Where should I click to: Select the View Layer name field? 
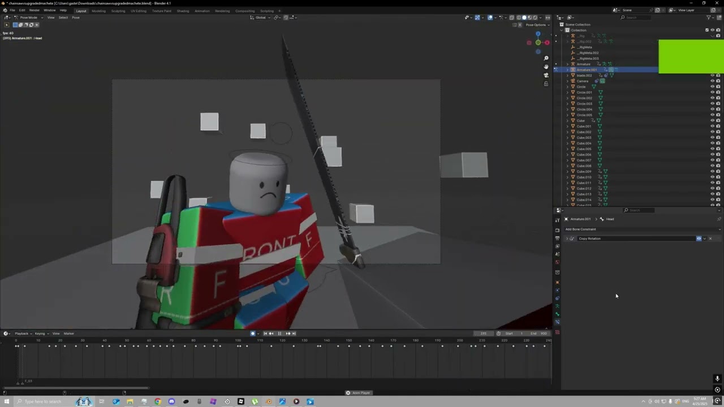click(691, 10)
